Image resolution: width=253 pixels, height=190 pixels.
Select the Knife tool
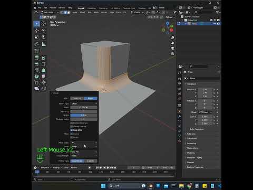[37, 70]
